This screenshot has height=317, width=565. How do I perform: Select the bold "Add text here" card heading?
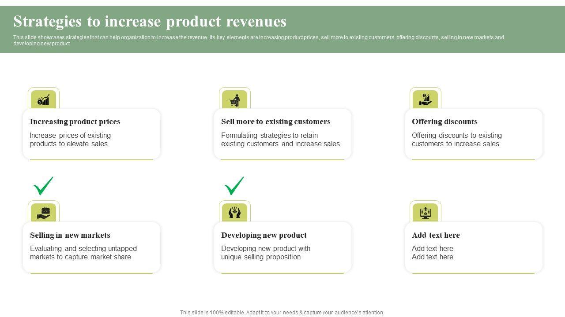click(436, 235)
